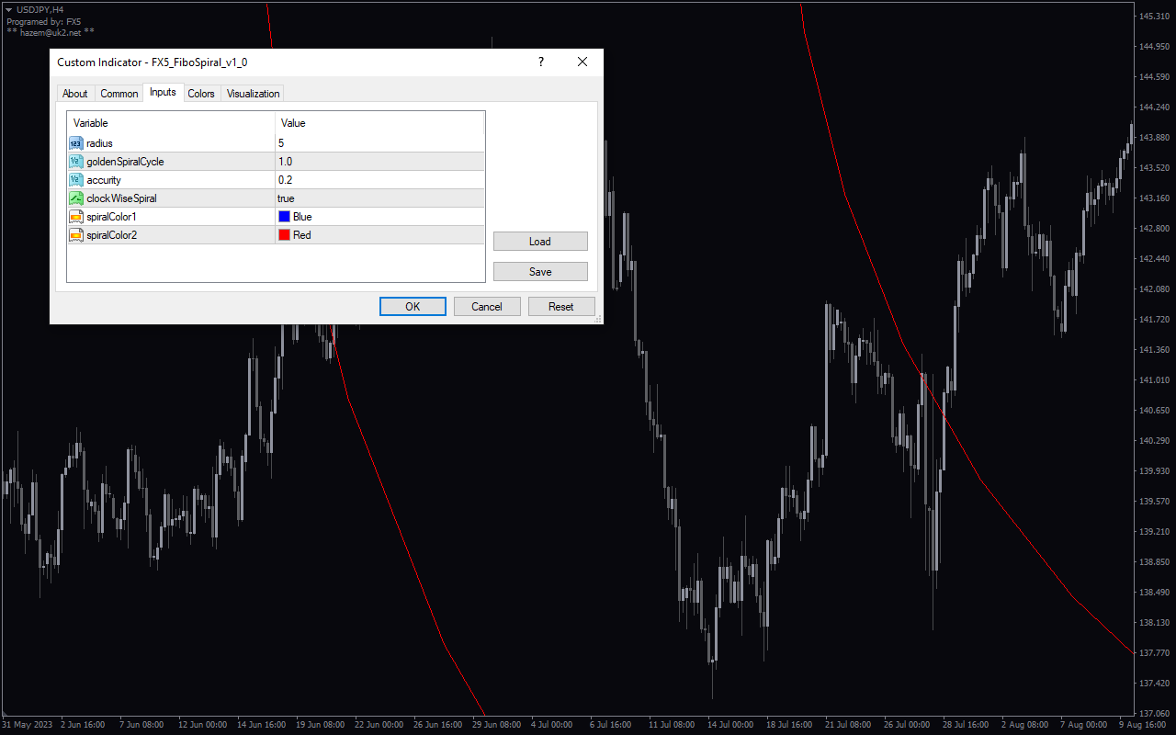Select the goldenSpiralCycle variable name

(x=125, y=162)
